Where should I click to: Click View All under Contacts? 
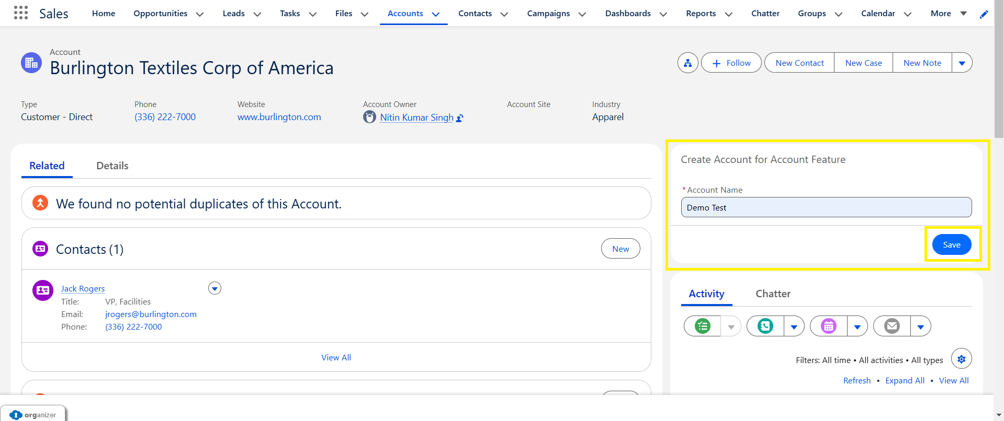point(336,357)
